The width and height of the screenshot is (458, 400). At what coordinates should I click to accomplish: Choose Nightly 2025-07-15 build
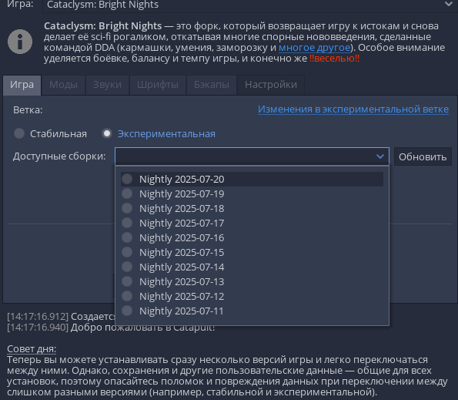(x=252, y=252)
